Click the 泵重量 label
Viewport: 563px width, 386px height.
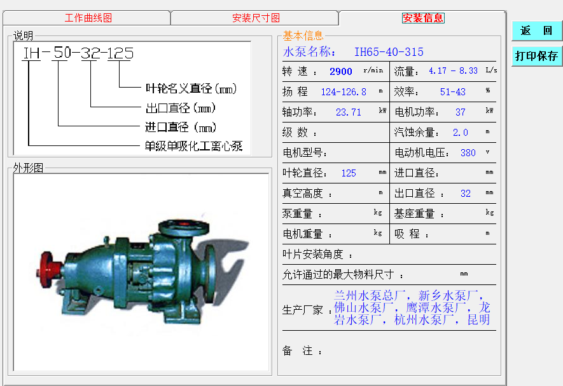[302, 214]
